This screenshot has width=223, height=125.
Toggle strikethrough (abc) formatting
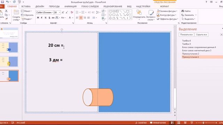(x=53, y=18)
